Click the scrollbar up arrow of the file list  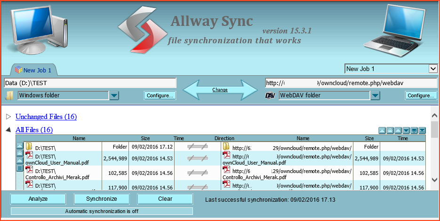click(434, 115)
